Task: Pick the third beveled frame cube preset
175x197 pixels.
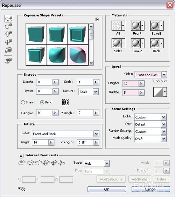Action: [78, 34]
